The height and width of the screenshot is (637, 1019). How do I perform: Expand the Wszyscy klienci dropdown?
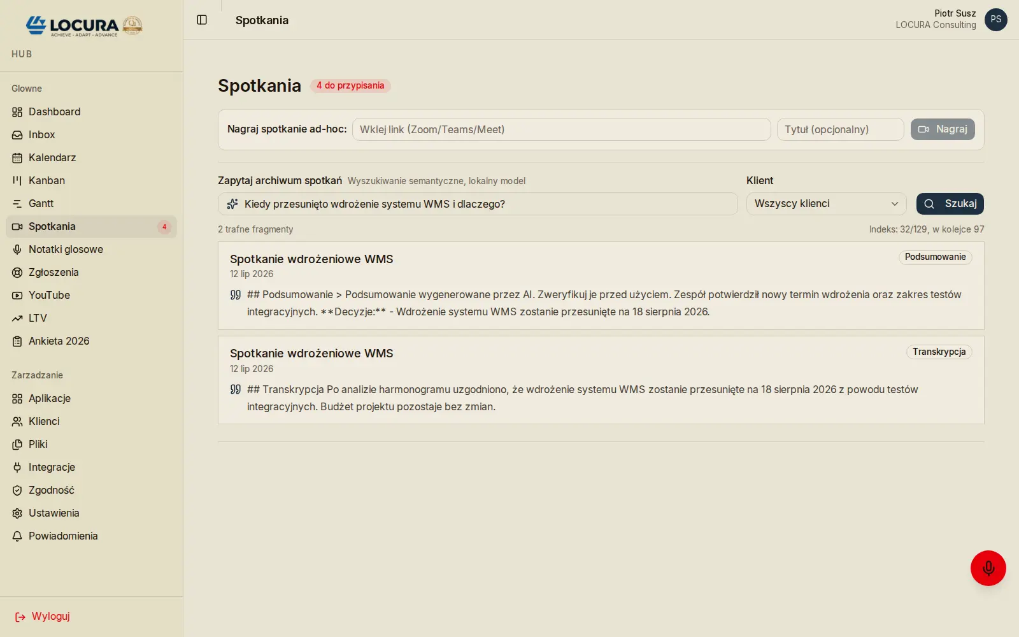pyautogui.click(x=826, y=204)
